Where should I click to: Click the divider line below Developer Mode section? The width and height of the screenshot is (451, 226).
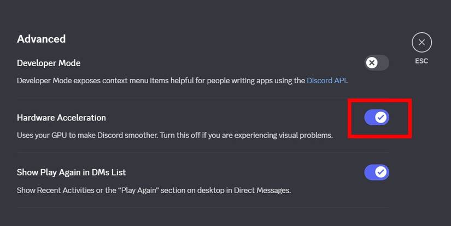click(x=202, y=98)
